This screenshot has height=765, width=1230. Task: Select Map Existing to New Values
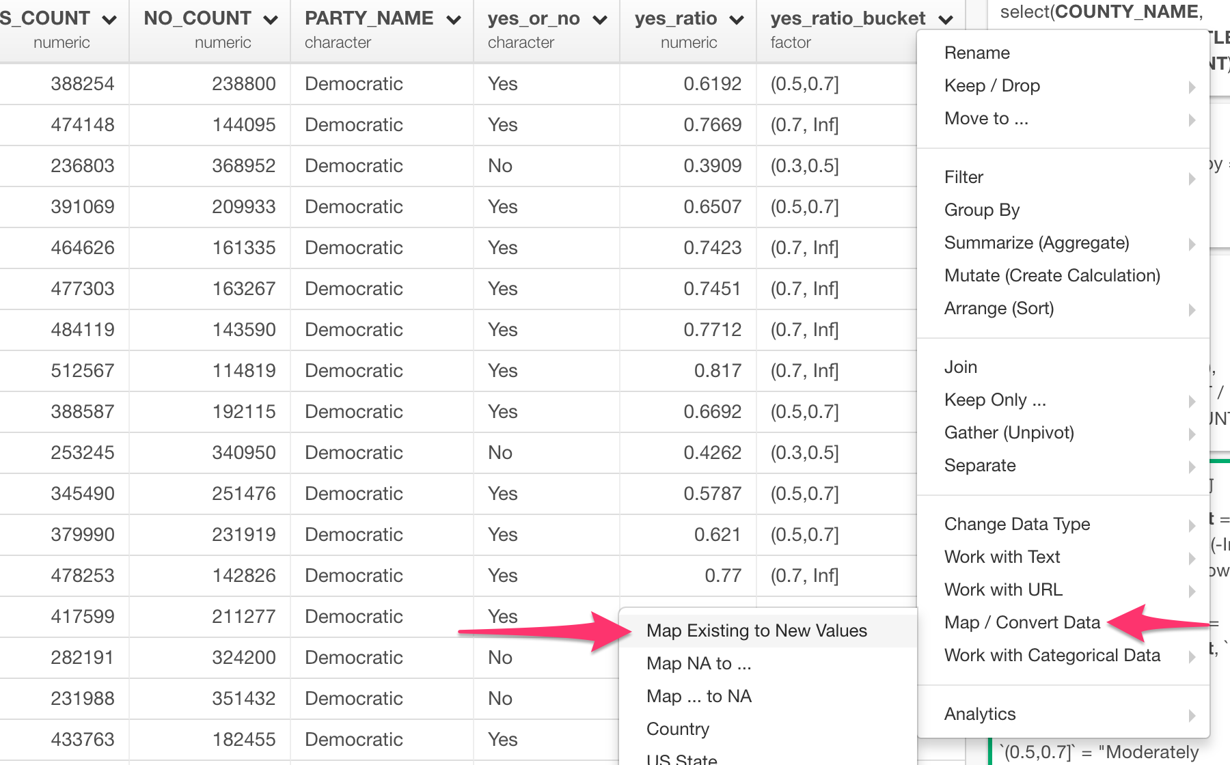point(757,630)
